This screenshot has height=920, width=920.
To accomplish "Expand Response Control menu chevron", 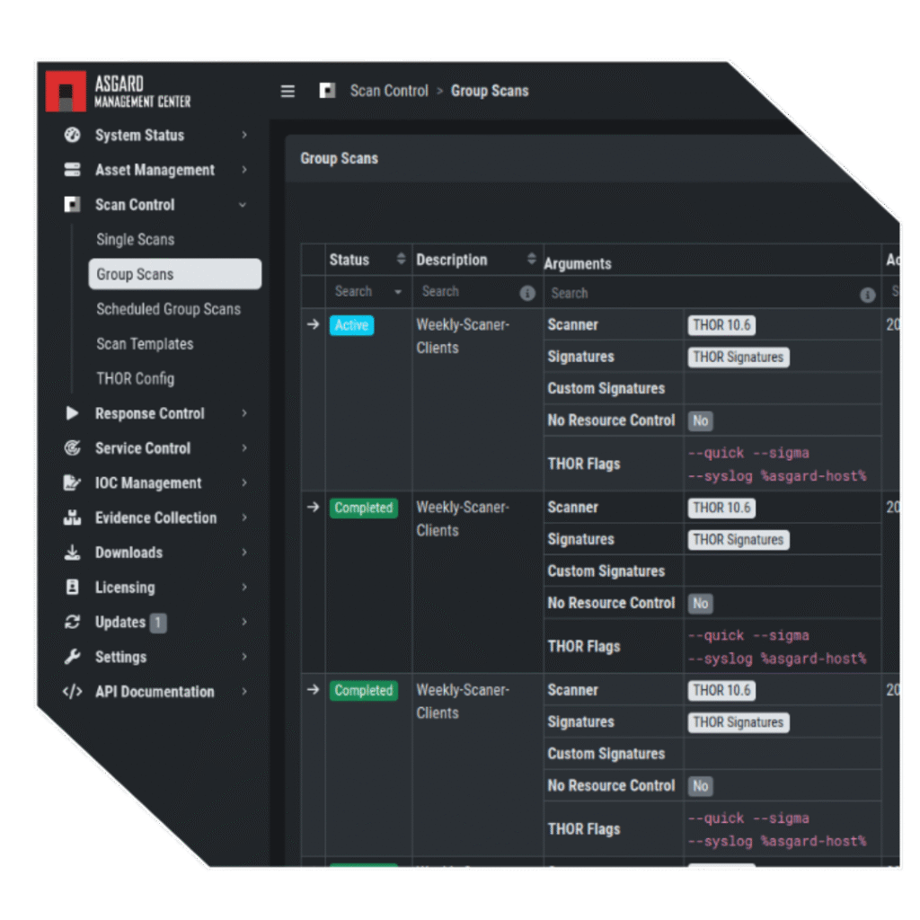I will tap(244, 413).
